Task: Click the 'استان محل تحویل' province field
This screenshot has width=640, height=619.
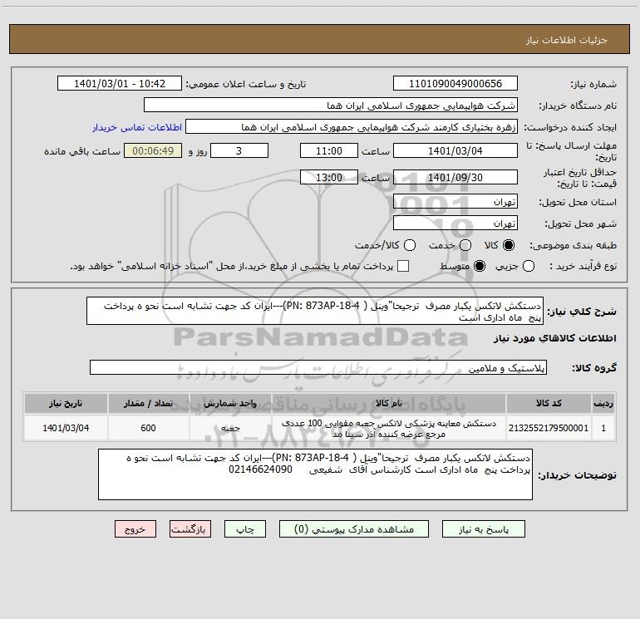Action: pyautogui.click(x=455, y=202)
